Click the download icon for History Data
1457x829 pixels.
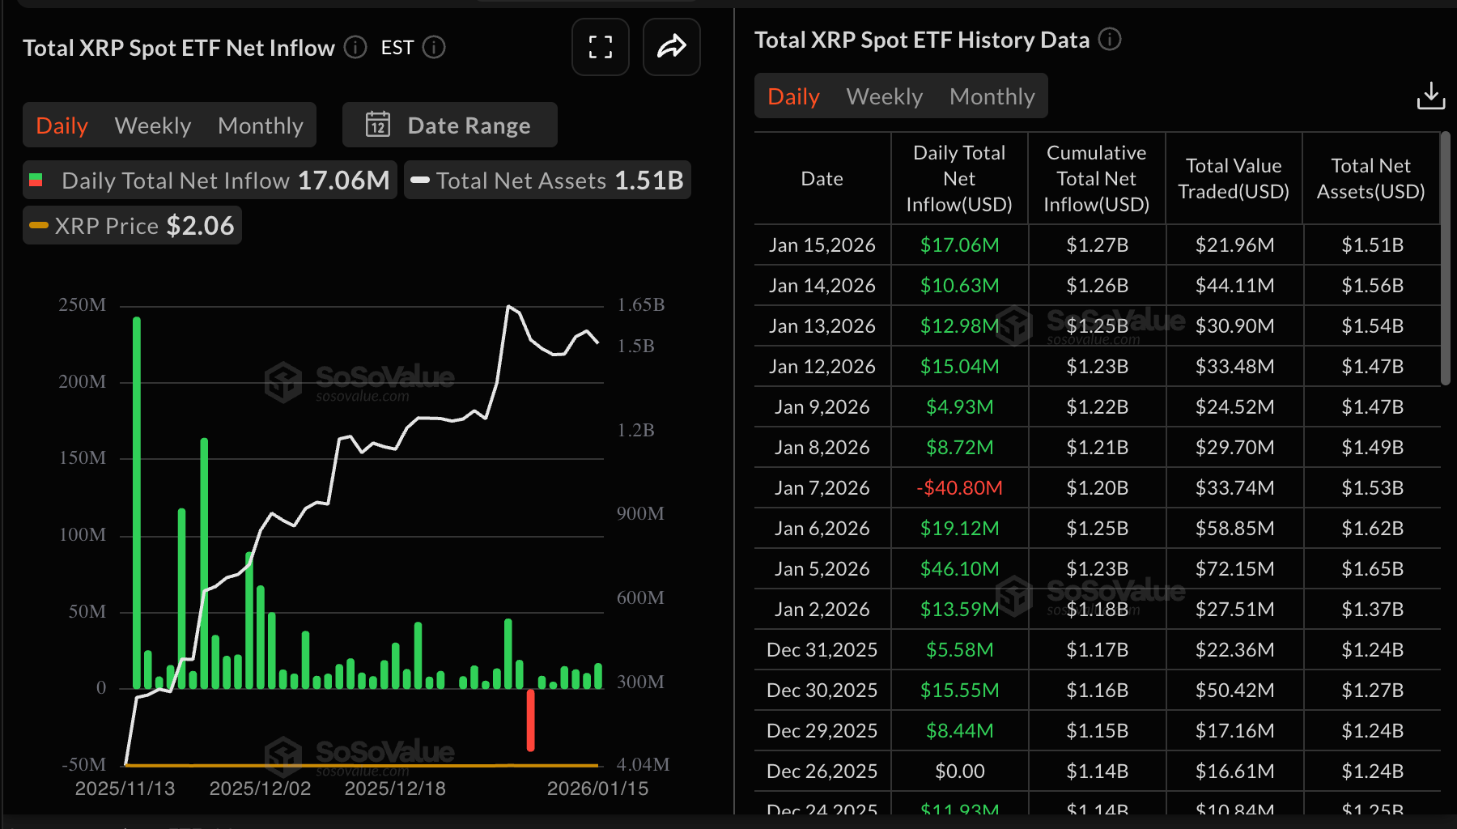click(1431, 95)
